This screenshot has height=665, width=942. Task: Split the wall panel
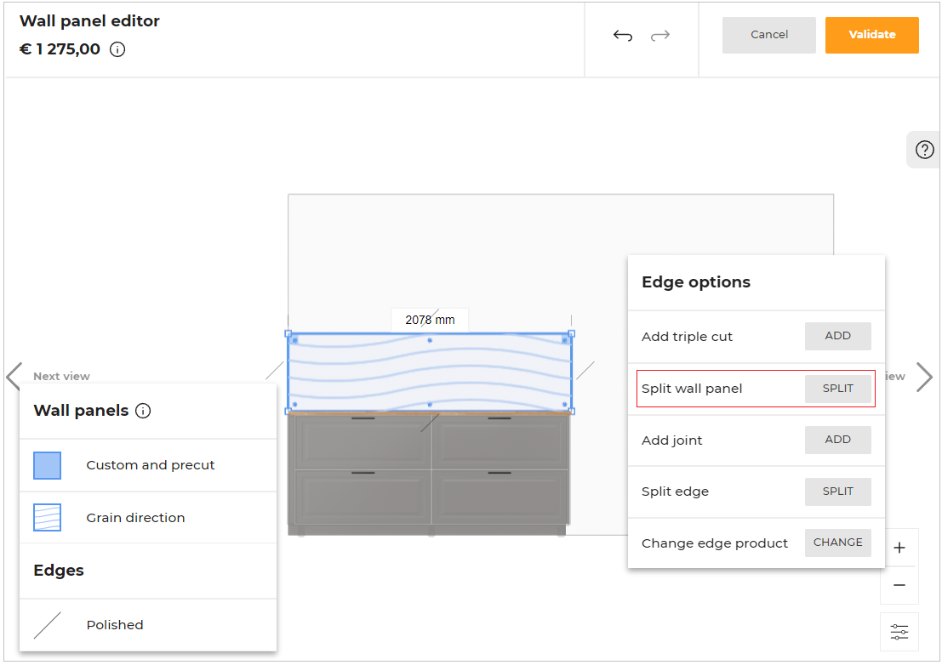[x=837, y=389]
